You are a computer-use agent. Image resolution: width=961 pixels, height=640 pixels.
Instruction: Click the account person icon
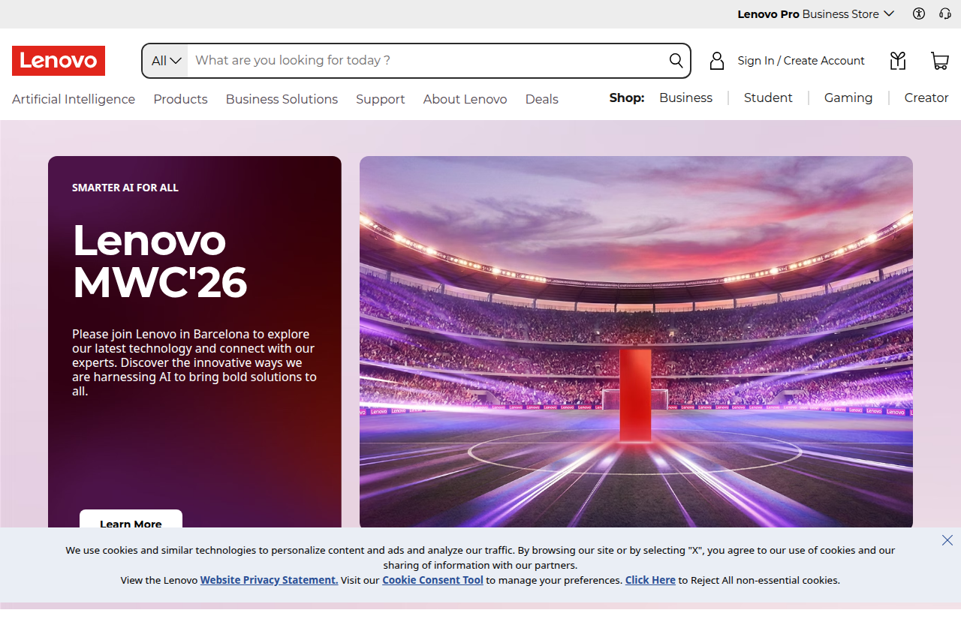[716, 61]
